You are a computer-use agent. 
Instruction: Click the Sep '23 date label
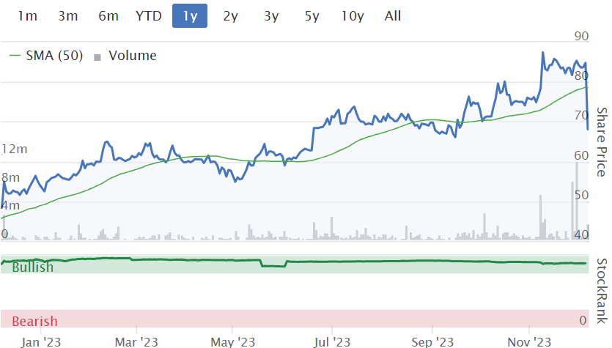pos(432,342)
